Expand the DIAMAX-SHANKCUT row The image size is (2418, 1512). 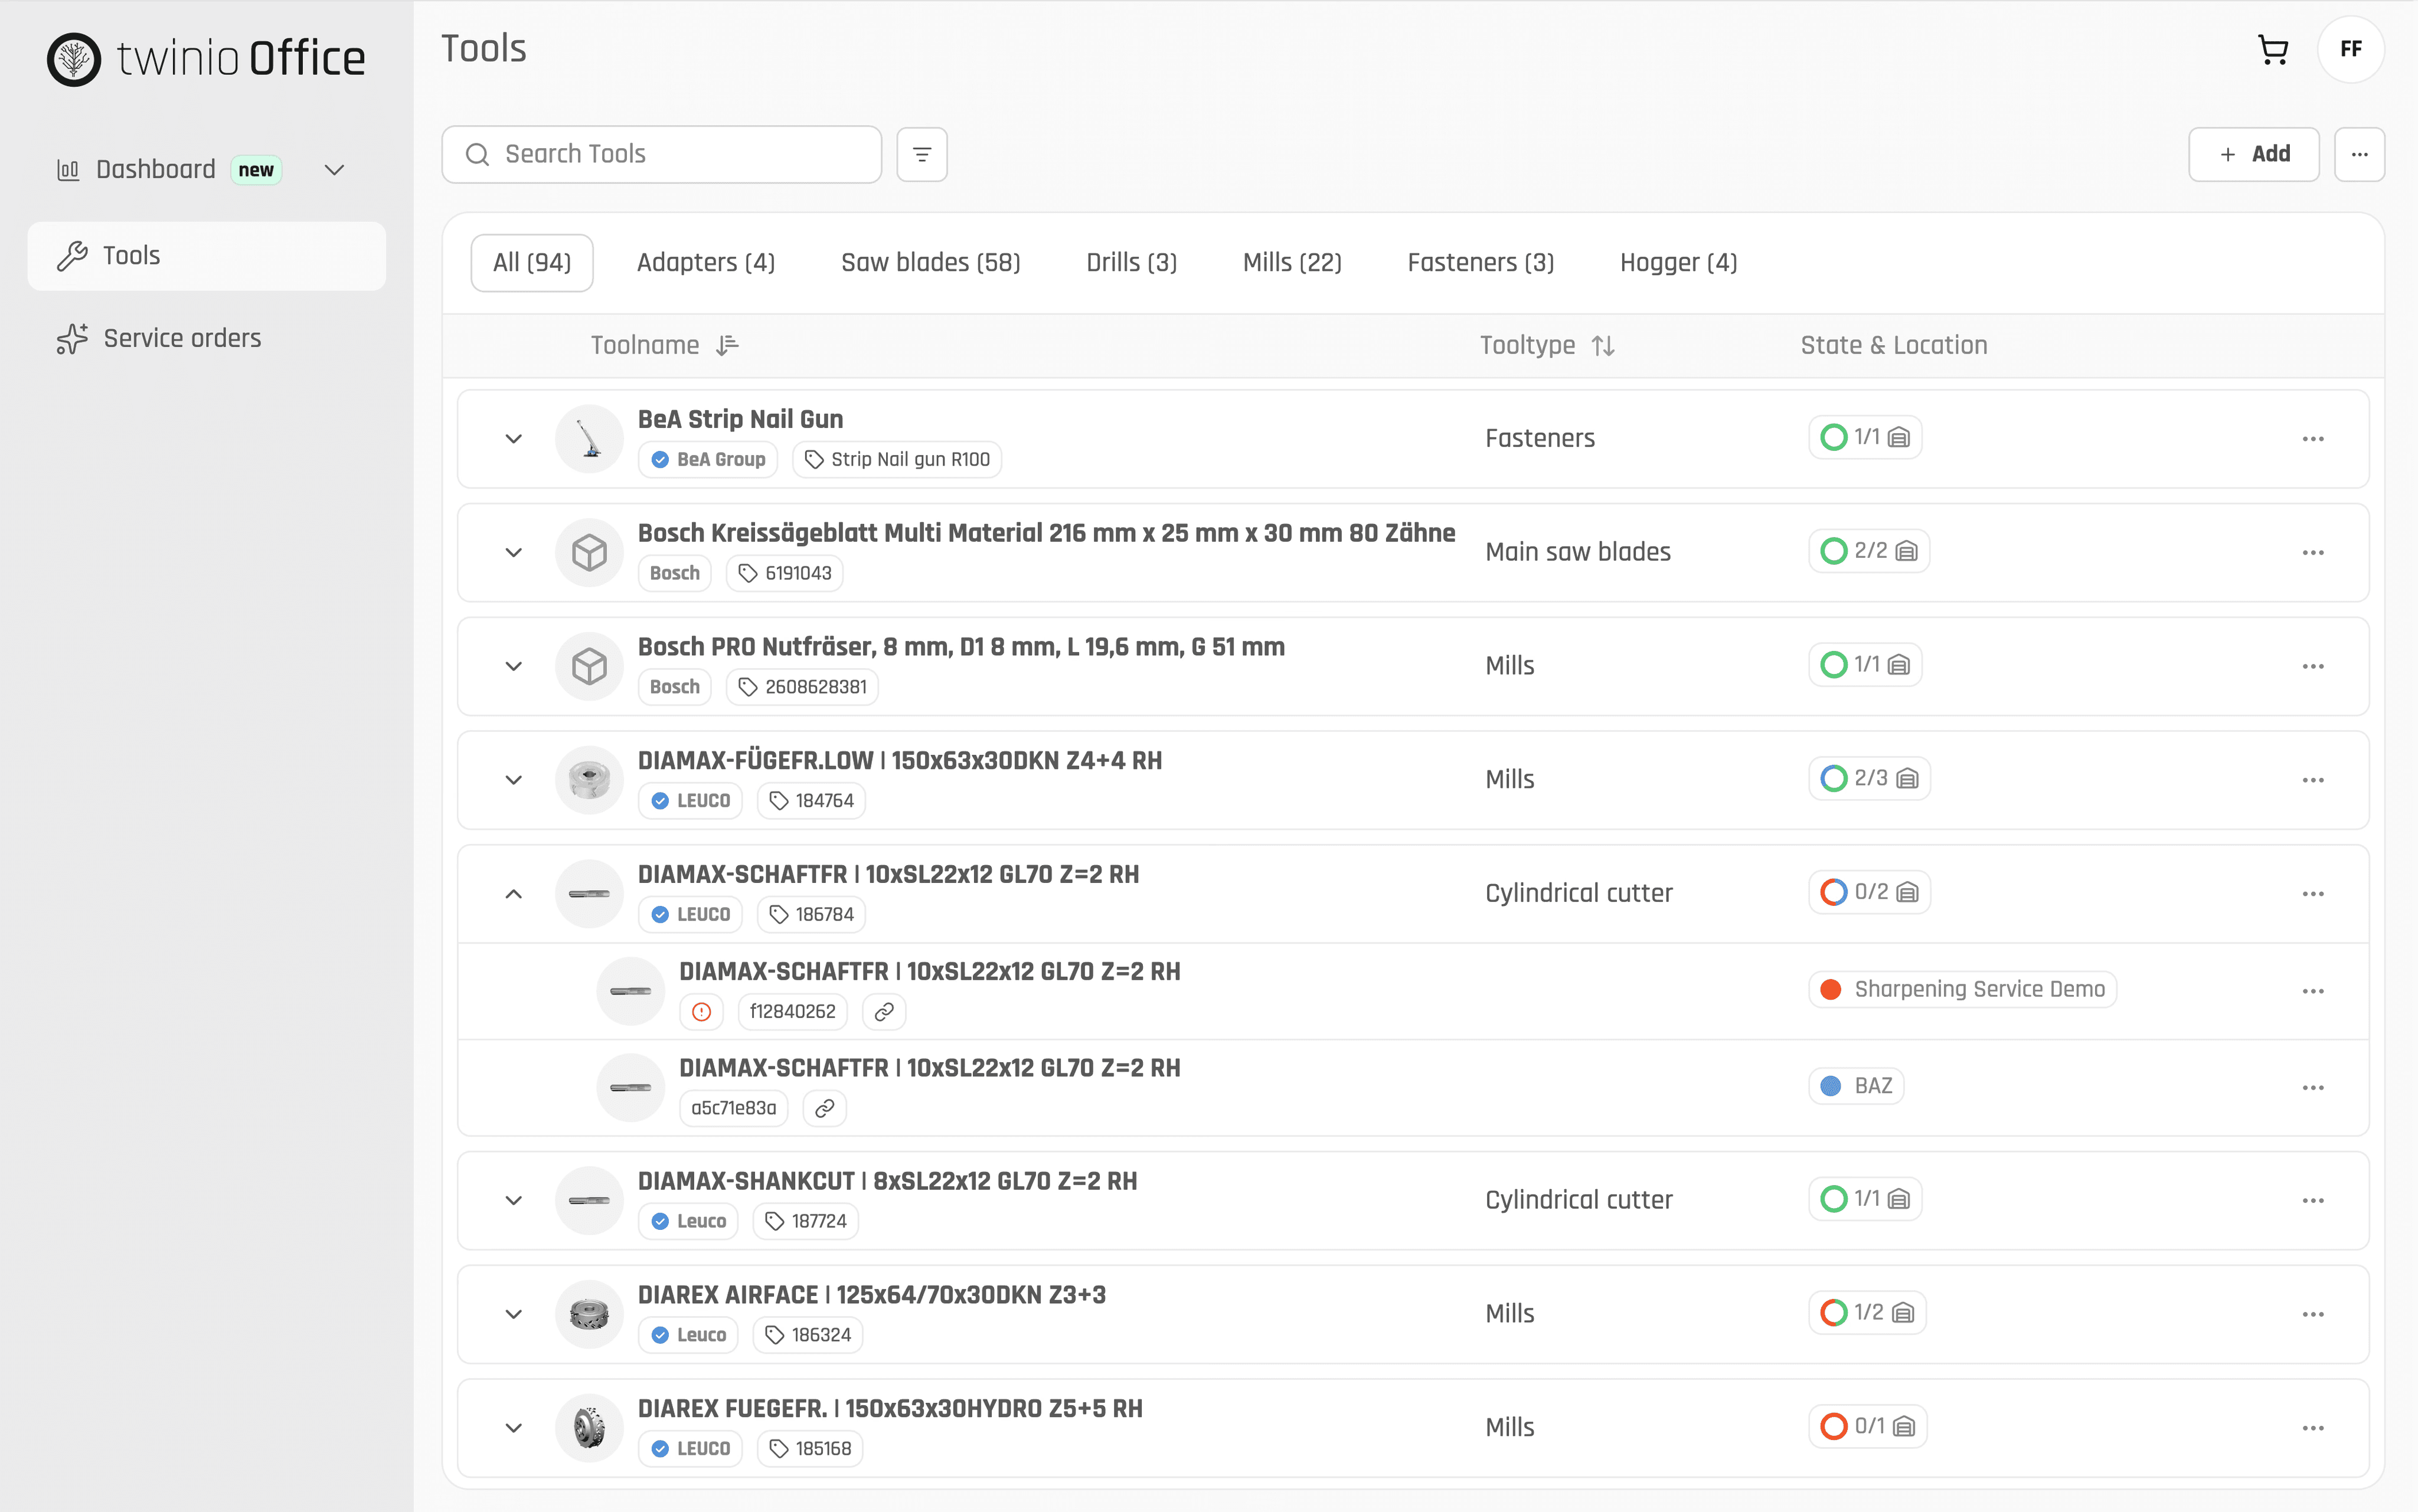[x=513, y=1201]
